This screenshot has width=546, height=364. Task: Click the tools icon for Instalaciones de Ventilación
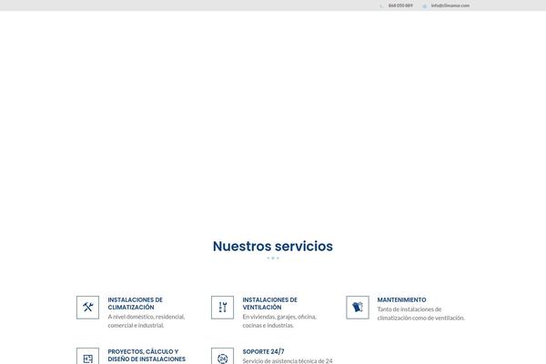point(223,308)
